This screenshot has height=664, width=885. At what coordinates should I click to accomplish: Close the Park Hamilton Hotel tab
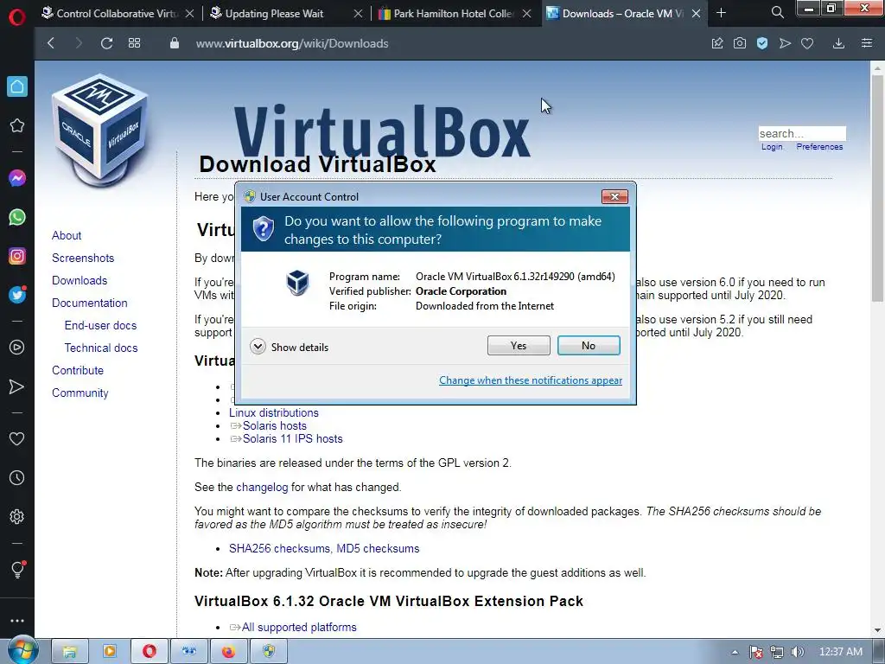click(526, 13)
